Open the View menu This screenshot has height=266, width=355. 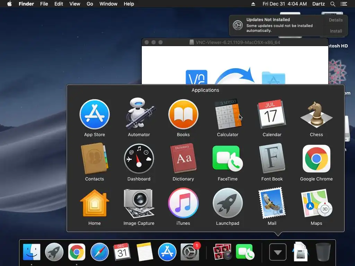pyautogui.click(x=75, y=4)
